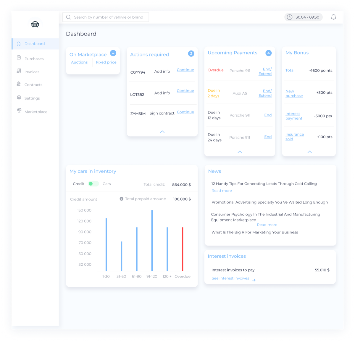Screen dimensions: 355x341
Task: Click the Contracts pen icon
Action: pos(19,84)
